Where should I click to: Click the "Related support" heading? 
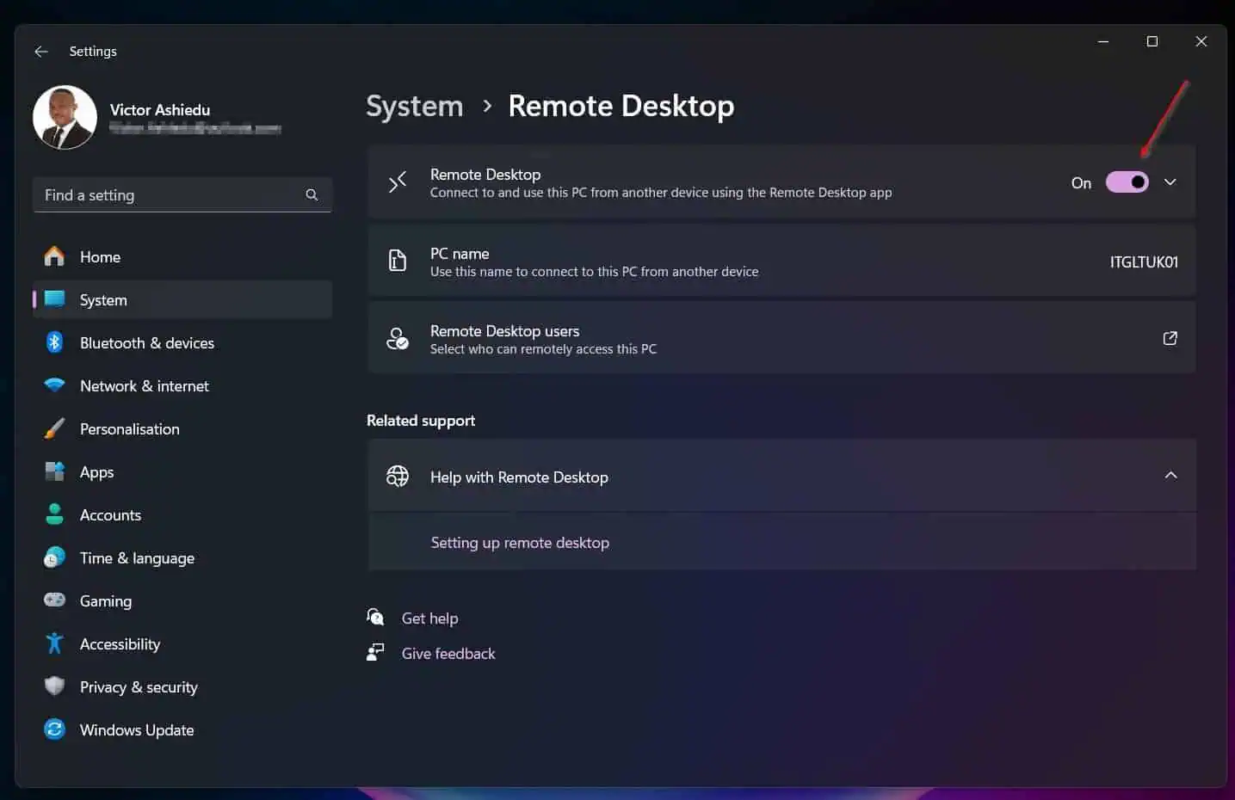pyautogui.click(x=421, y=421)
